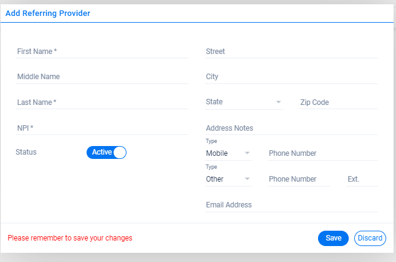Select the Zip Code field

[x=338, y=102]
